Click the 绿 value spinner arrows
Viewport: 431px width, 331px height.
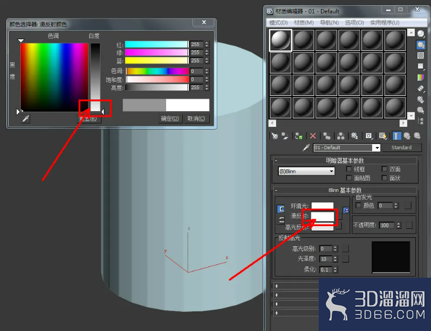click(x=207, y=52)
